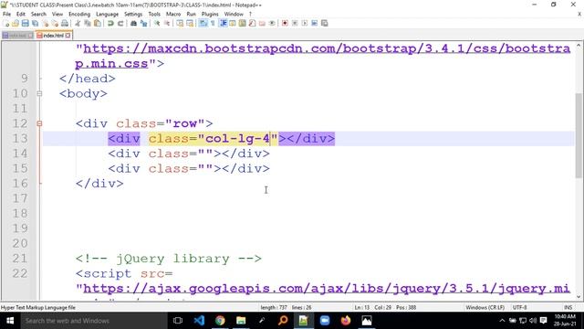Open Visual Studio Code from the taskbar

199,321
